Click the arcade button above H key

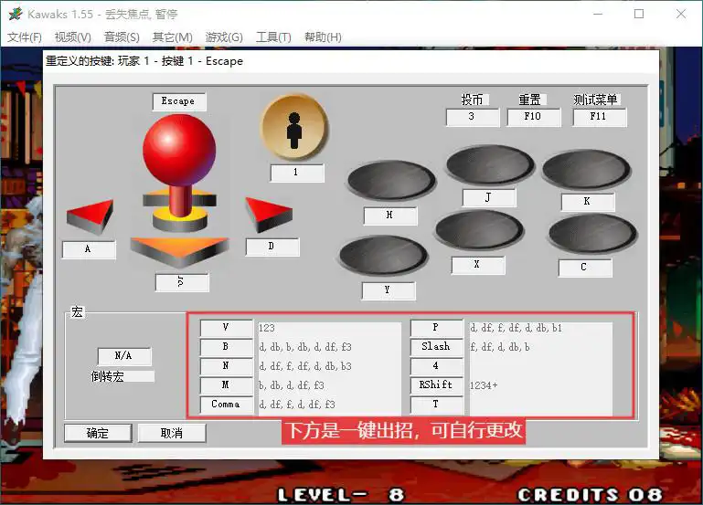click(391, 181)
